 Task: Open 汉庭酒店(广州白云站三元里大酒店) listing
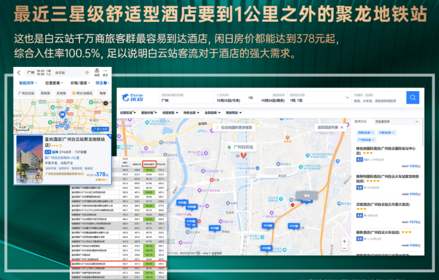point(383,204)
